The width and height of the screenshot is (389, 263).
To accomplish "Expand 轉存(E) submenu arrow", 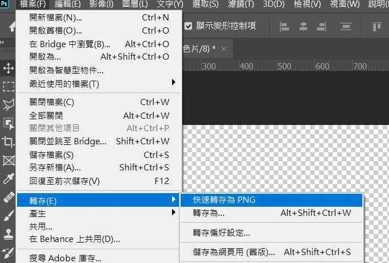I will click(174, 199).
